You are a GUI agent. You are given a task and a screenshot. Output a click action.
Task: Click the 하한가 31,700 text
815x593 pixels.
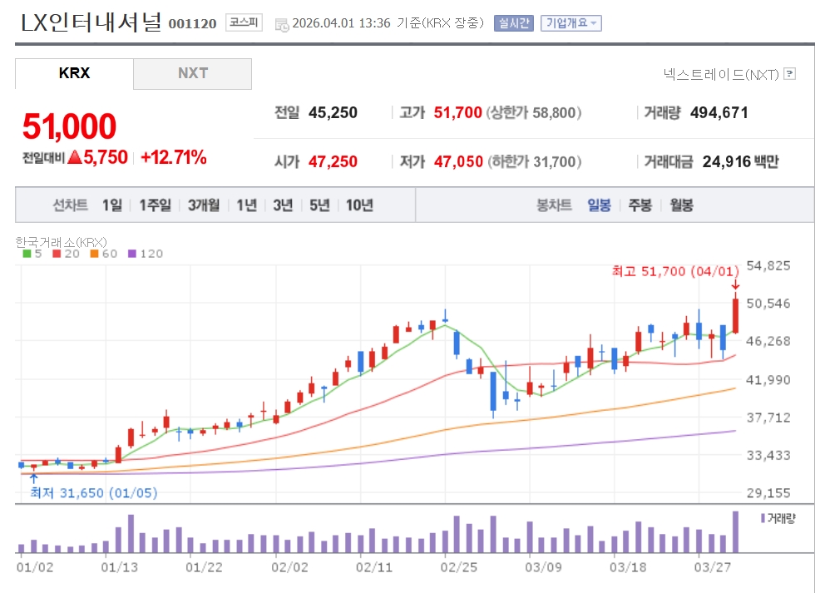click(534, 161)
